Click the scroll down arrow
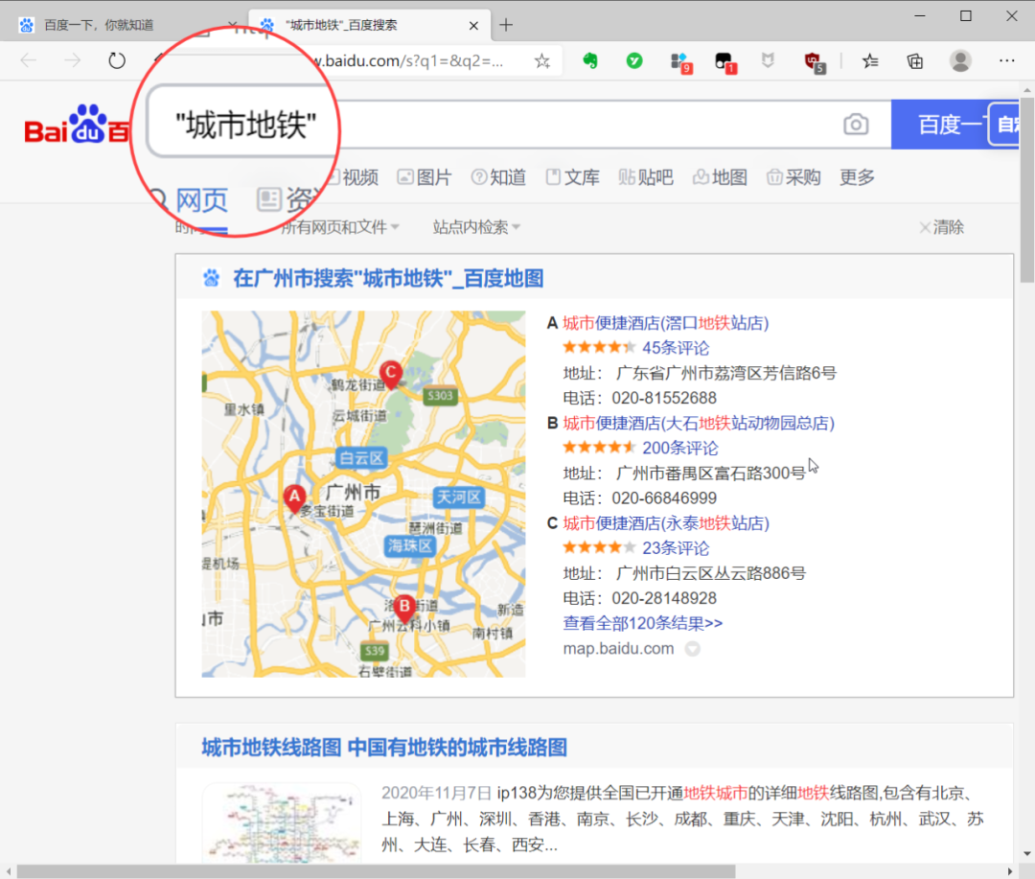This screenshot has height=879, width=1035. pos(1027,854)
